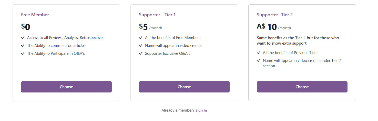Click the Tier 2 bold description text

[x=298, y=41]
